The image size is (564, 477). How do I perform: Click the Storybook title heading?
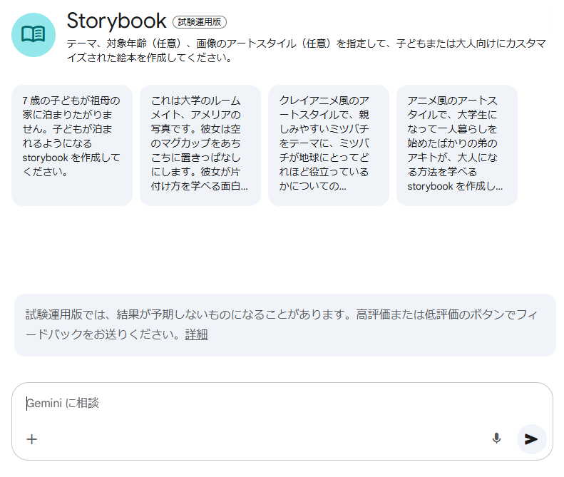click(x=116, y=21)
